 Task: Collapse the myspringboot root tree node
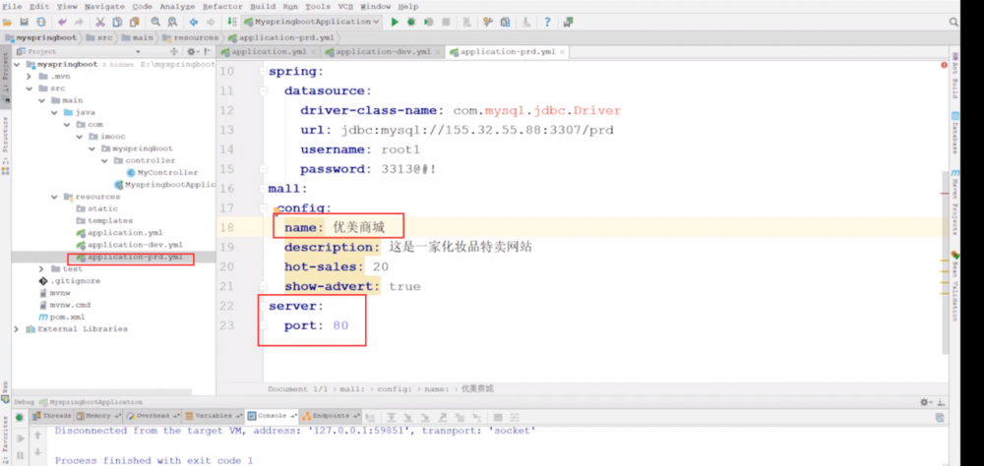18,65
